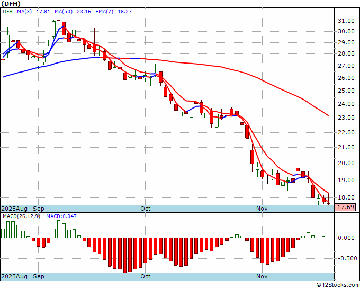Click Sep on the price chart date axis
Viewport: 360px width, 289px height.
39,209
